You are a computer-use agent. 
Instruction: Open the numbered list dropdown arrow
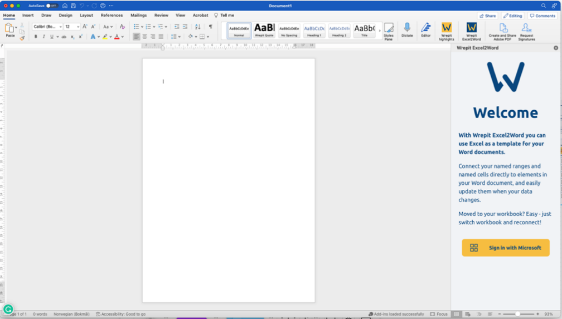tap(154, 27)
